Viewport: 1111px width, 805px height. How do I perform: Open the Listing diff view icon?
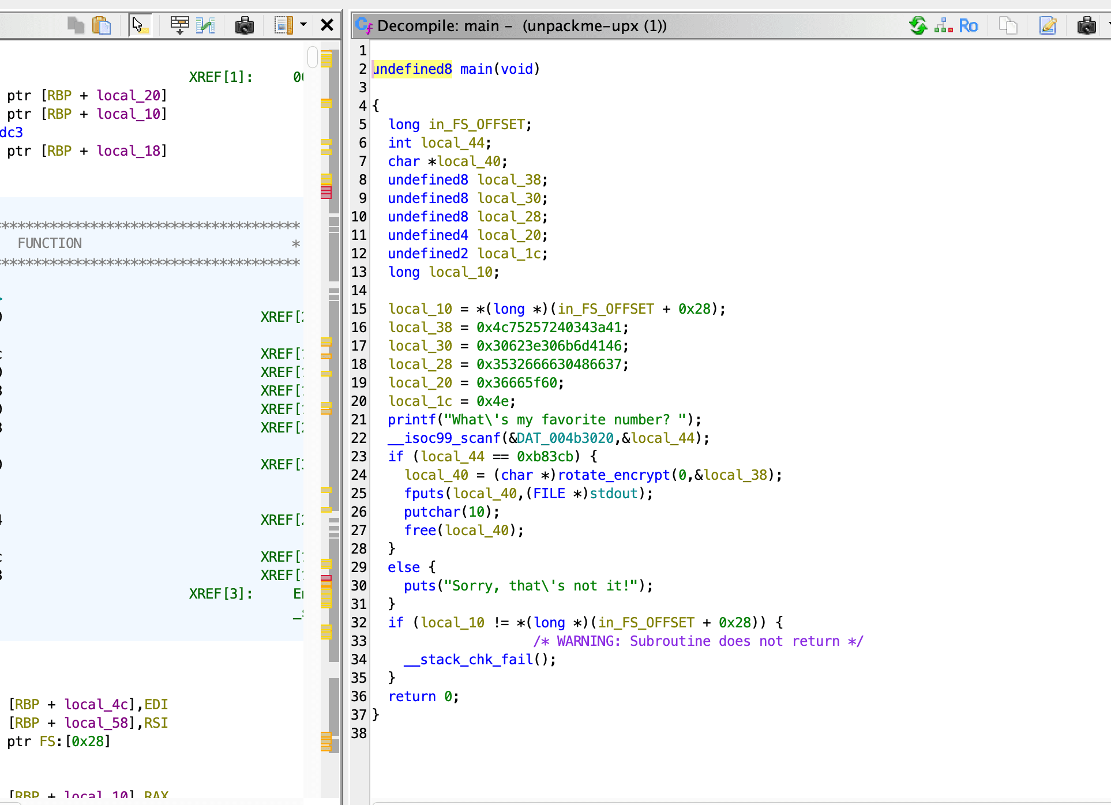205,25
